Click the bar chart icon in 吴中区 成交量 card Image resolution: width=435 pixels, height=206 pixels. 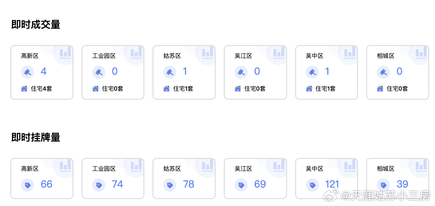pyautogui.click(x=350, y=53)
